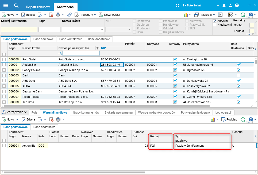258x175 pixels.
Task: Open the hamburger main menu
Action: click(x=5, y=6)
